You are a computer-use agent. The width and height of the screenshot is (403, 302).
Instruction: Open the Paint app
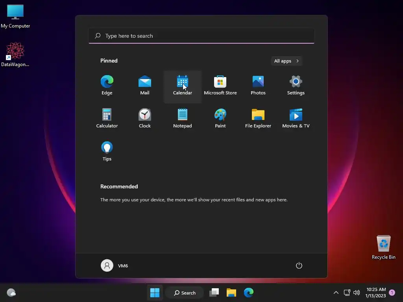coord(220,119)
